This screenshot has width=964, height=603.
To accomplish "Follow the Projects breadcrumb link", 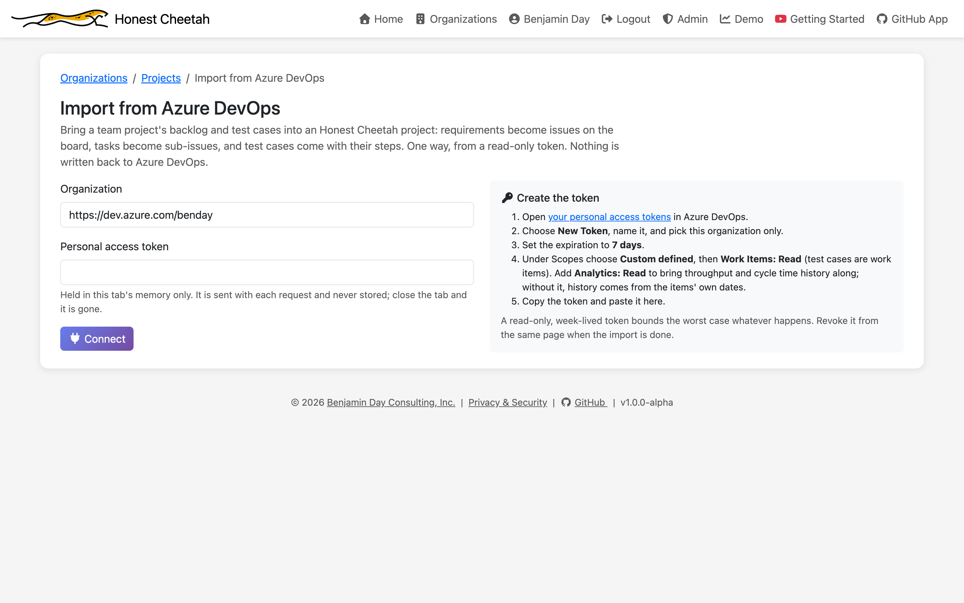I will pos(161,78).
